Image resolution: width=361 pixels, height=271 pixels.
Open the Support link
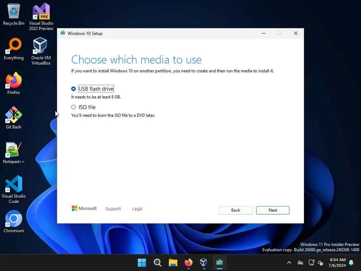[113, 209]
